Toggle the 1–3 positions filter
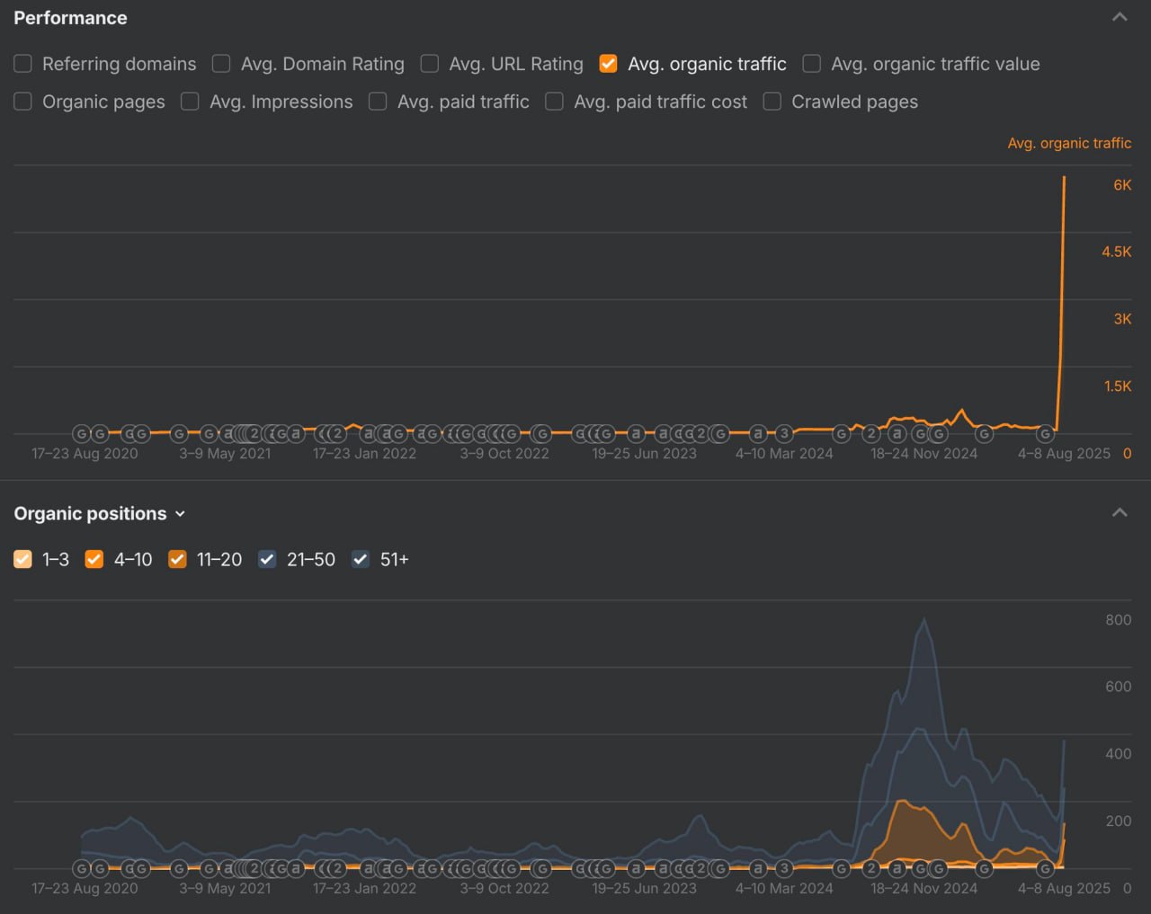The width and height of the screenshot is (1151, 914). point(23,559)
